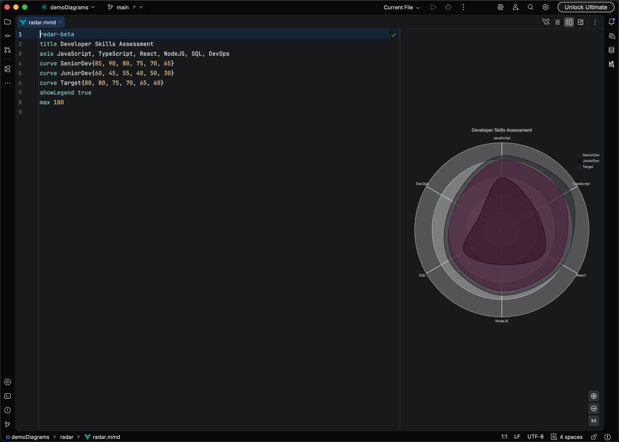
Task: Show diagram preview only
Action: (581, 22)
